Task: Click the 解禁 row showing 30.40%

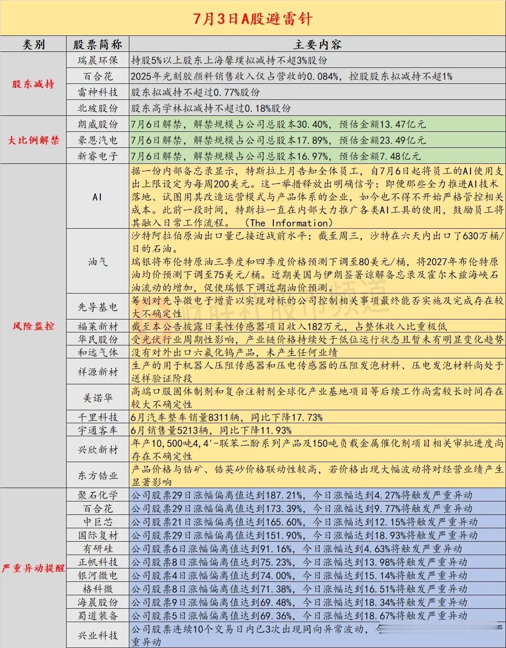Action: [317, 124]
